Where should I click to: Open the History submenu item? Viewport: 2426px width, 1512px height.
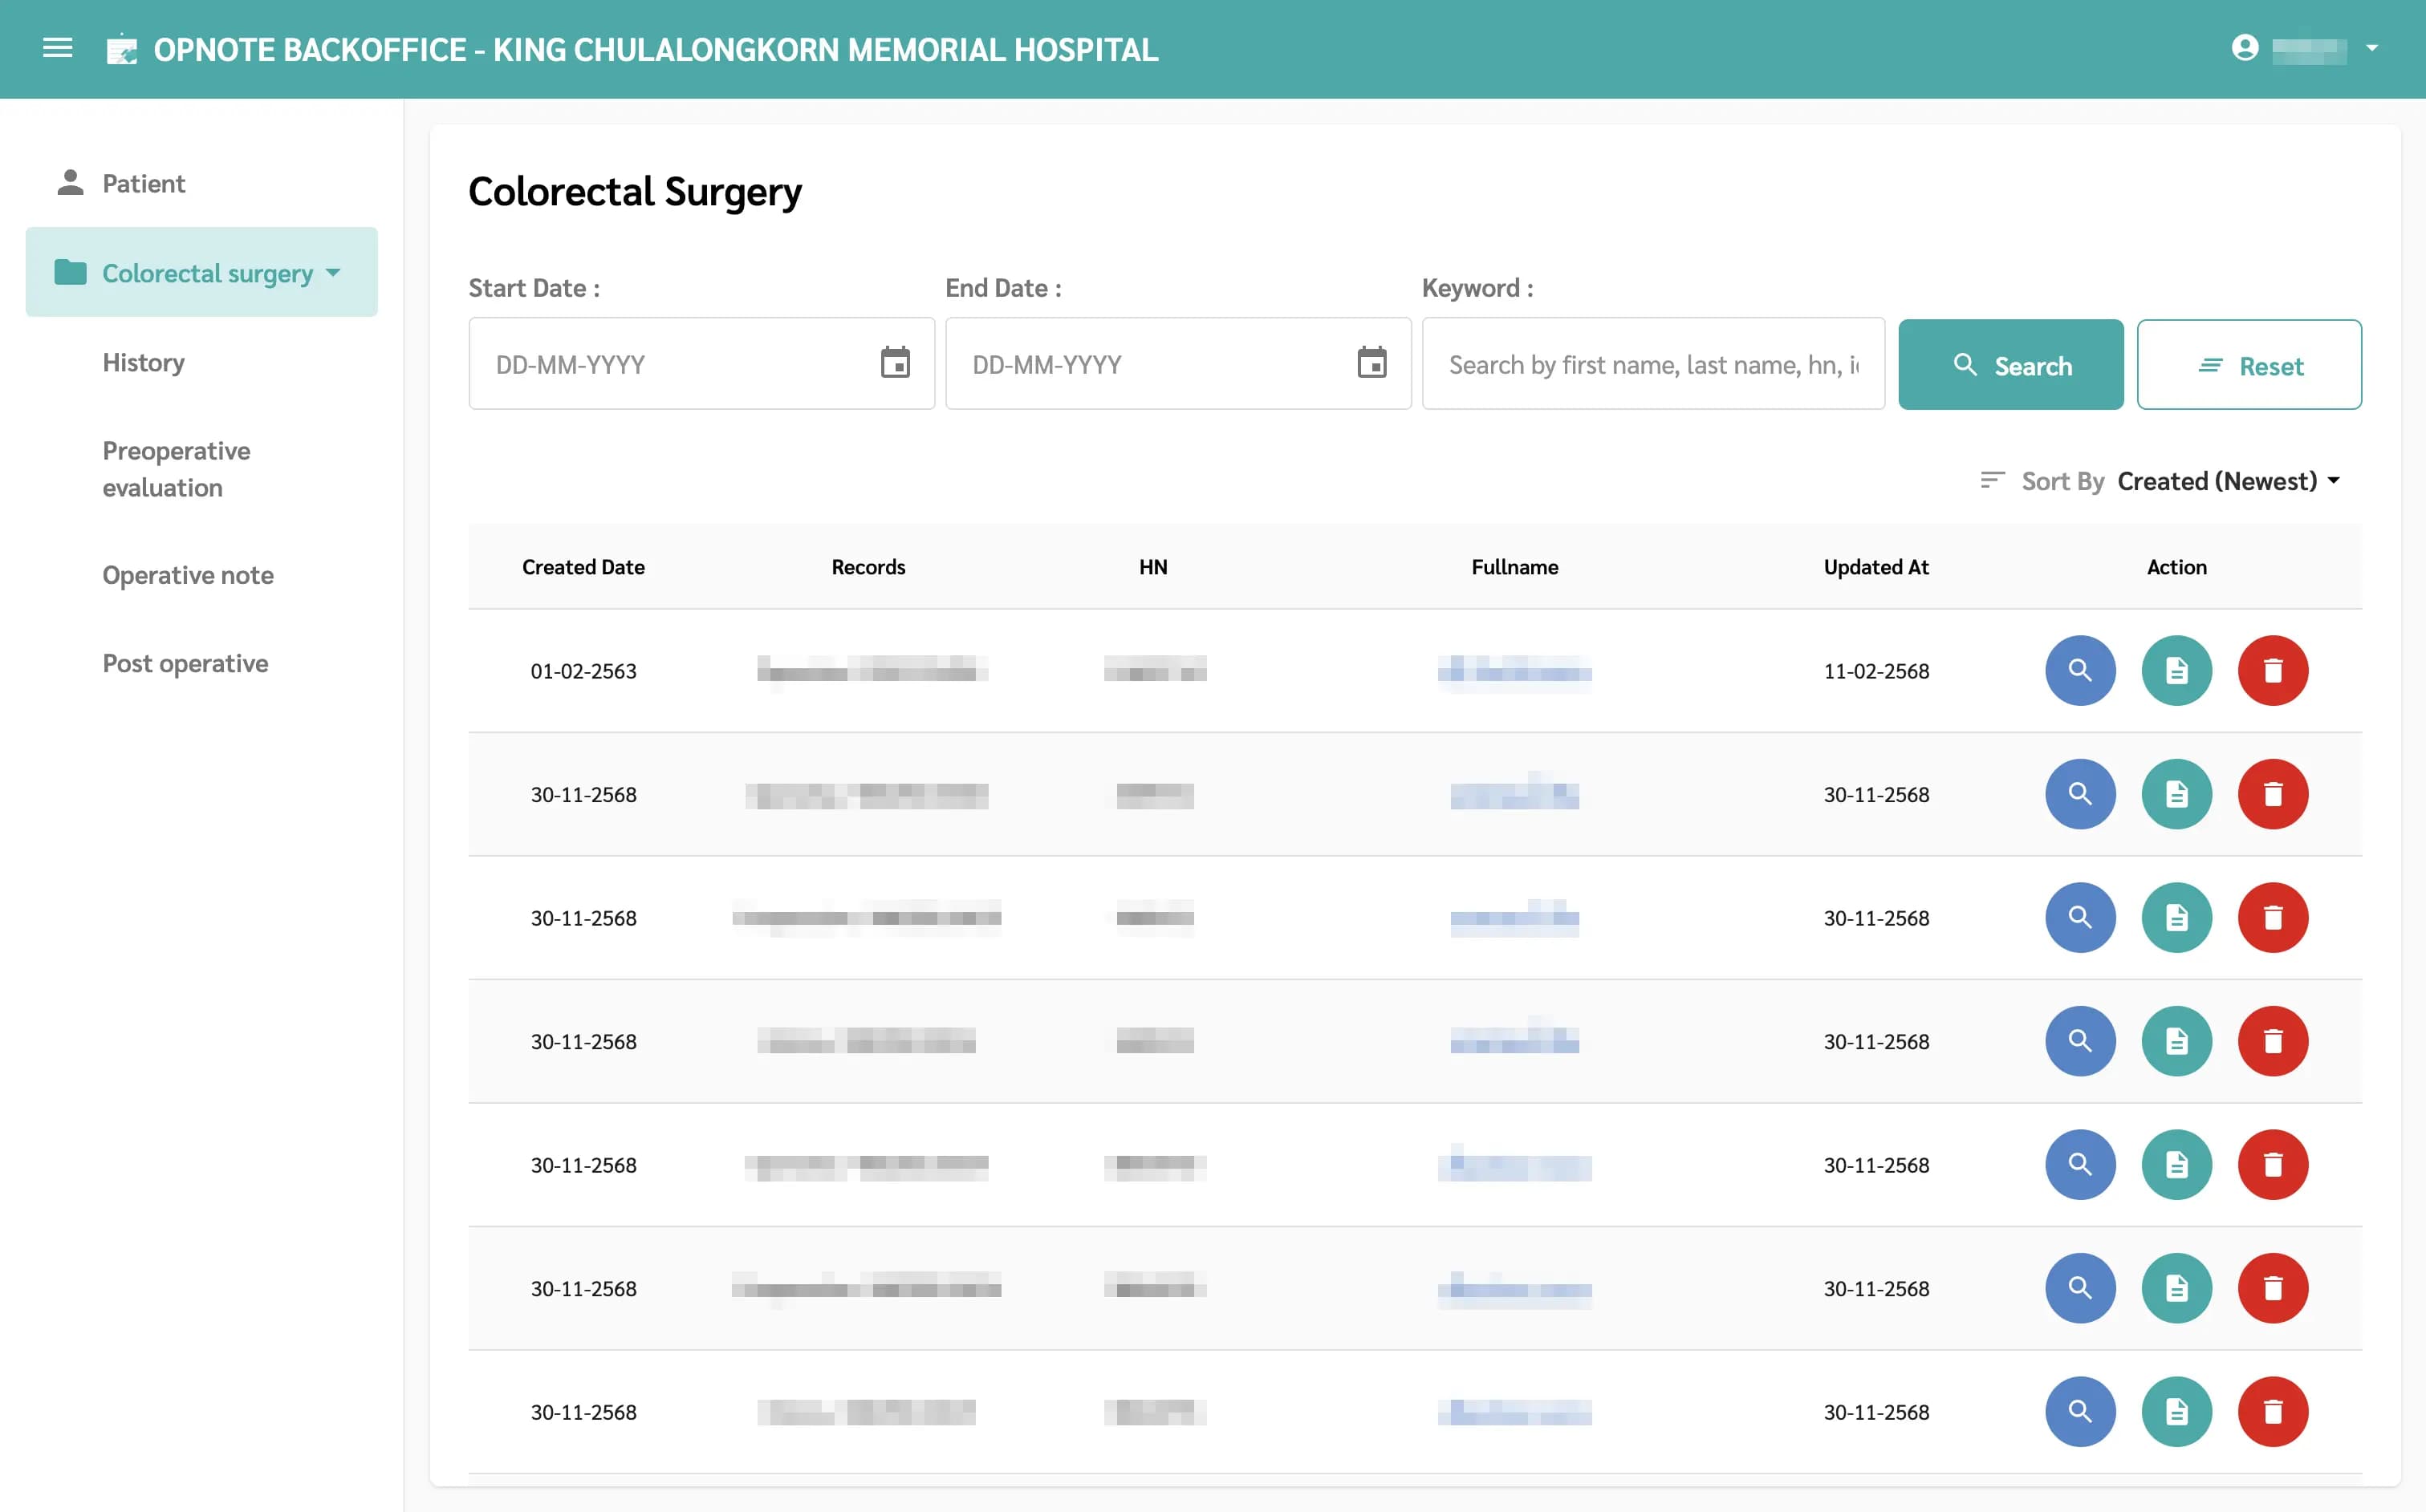click(x=143, y=362)
